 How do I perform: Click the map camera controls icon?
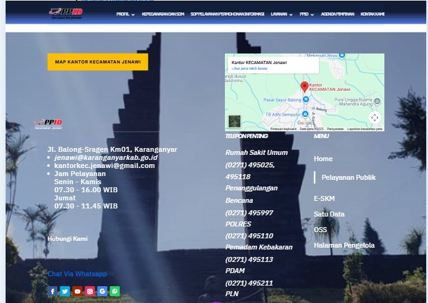click(x=374, y=117)
